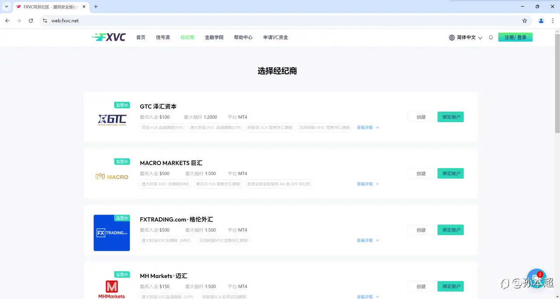Go forward using the browser forward arrow
560x299 pixels.
[x=19, y=21]
